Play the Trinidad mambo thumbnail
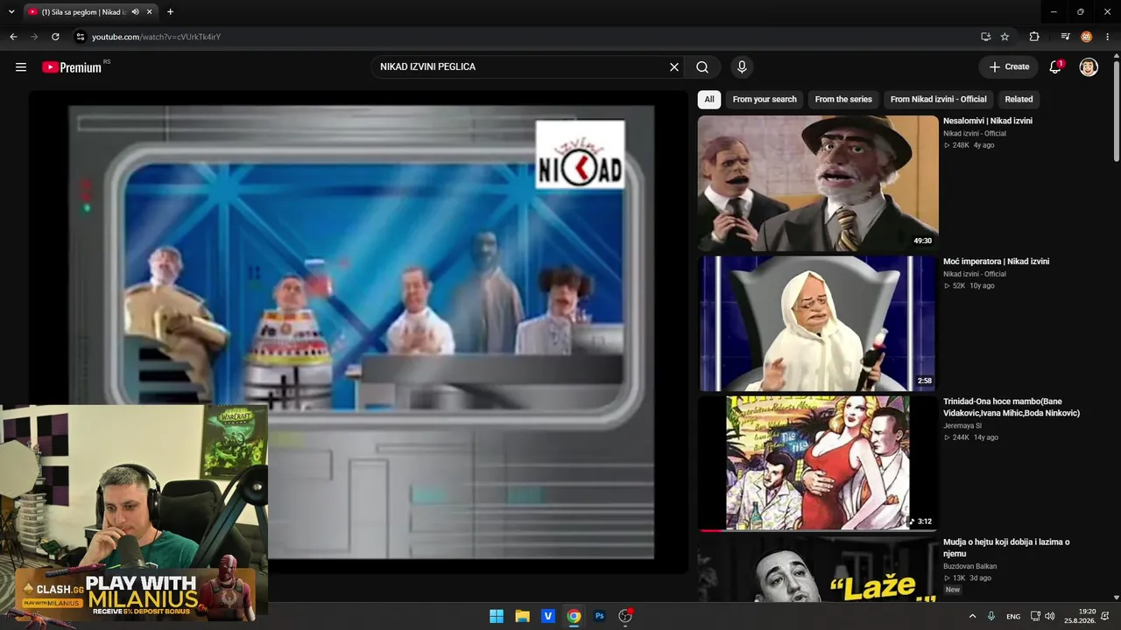This screenshot has height=630, width=1121. [x=818, y=464]
